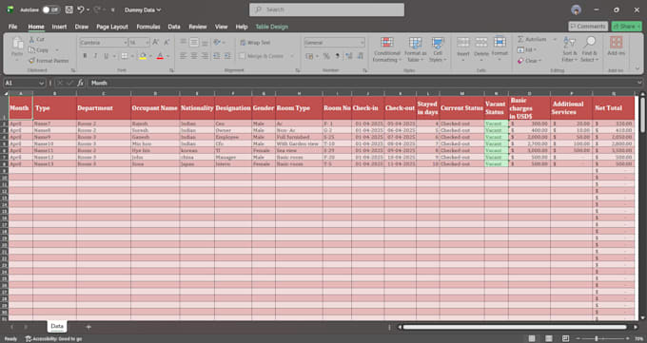Switch to the Page Layout tab
647x343 pixels.
tap(112, 27)
